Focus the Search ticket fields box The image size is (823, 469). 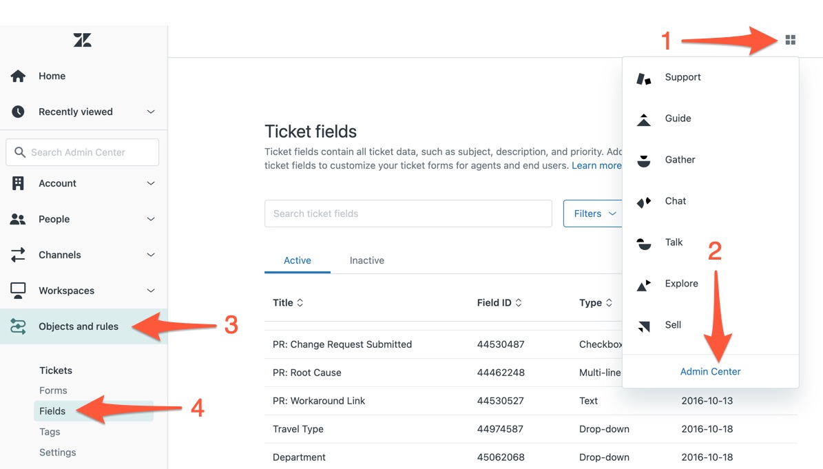point(408,213)
